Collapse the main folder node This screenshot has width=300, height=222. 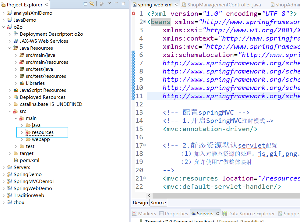[16, 118]
